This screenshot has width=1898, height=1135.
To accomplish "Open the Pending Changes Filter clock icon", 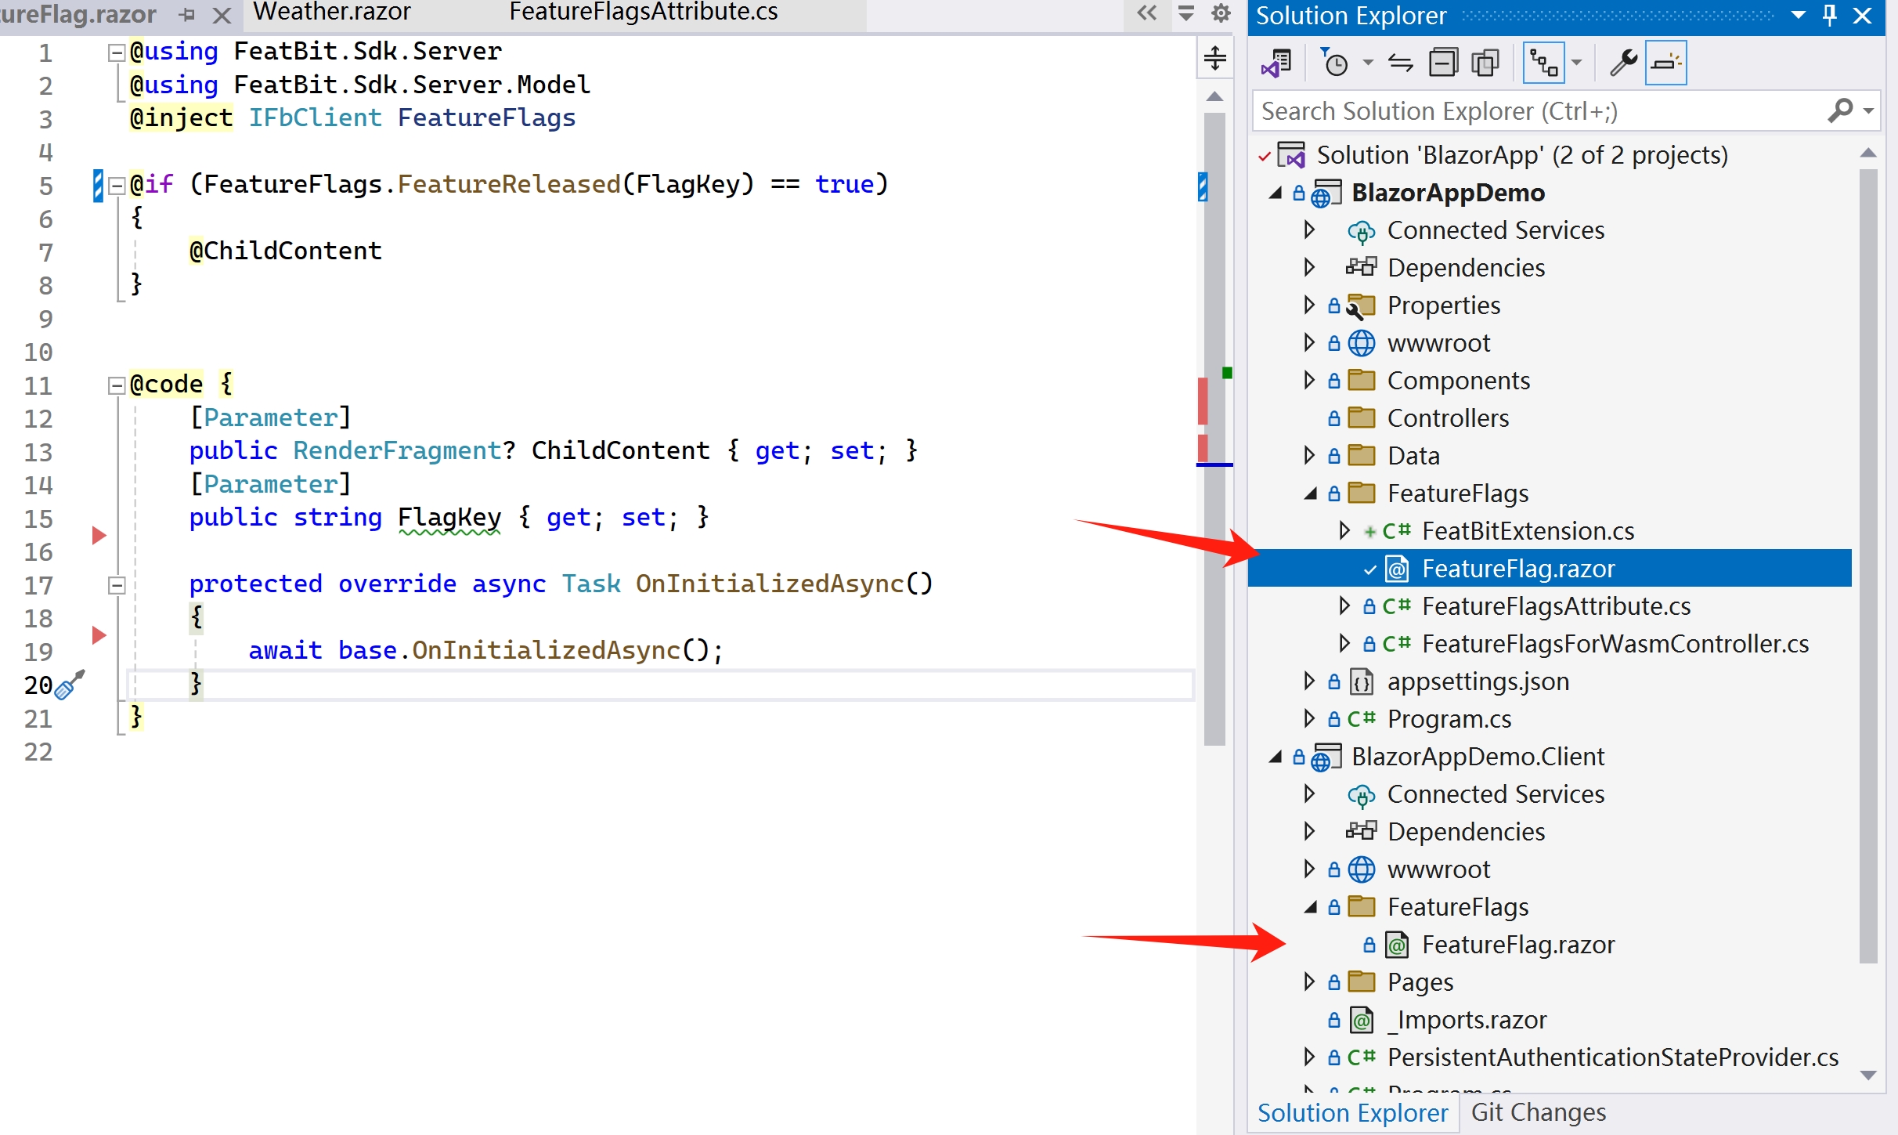I will click(x=1334, y=63).
